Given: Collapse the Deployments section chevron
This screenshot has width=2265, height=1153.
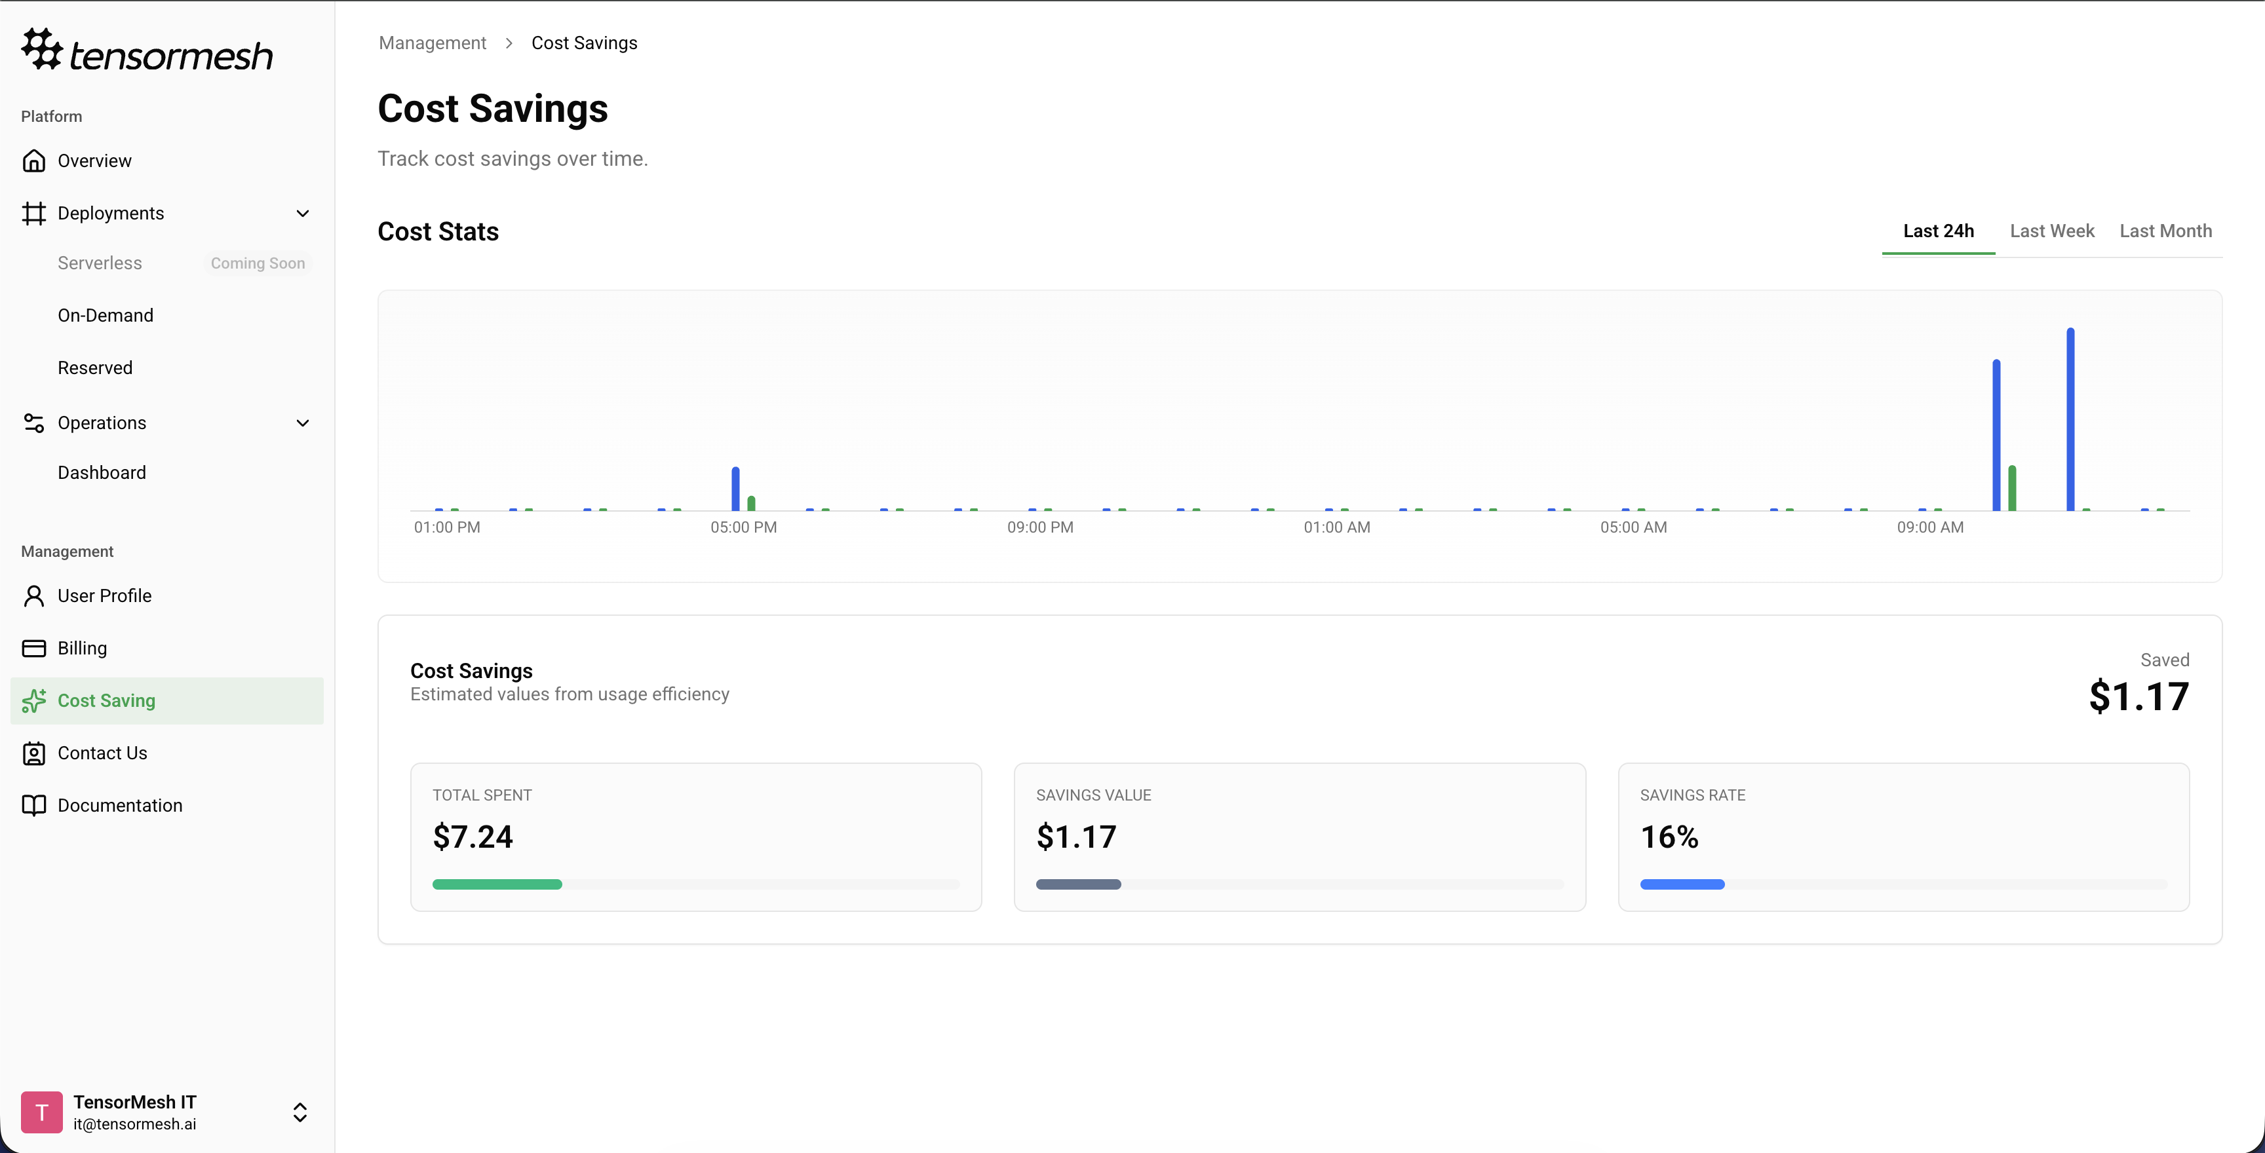Looking at the screenshot, I should point(303,214).
